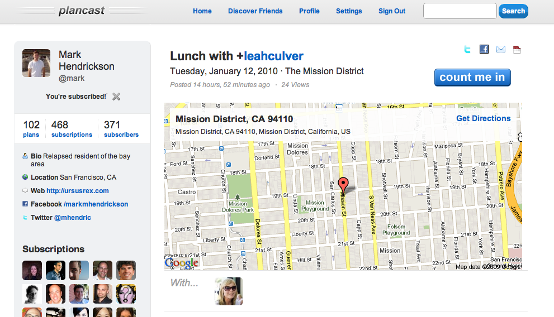Screen dimensions: 554x317
Task: Click the person icon beside Bio
Action: [x=25, y=156]
